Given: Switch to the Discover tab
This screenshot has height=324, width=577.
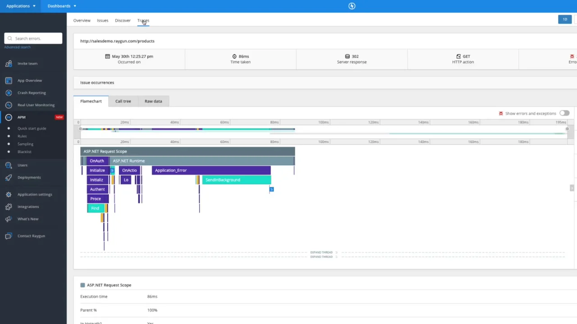Looking at the screenshot, I should pos(123,20).
